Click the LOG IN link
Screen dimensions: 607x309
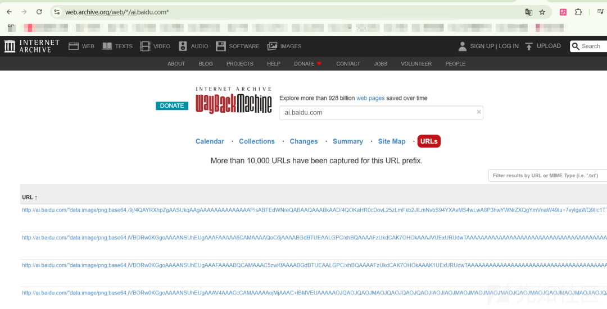click(x=509, y=46)
